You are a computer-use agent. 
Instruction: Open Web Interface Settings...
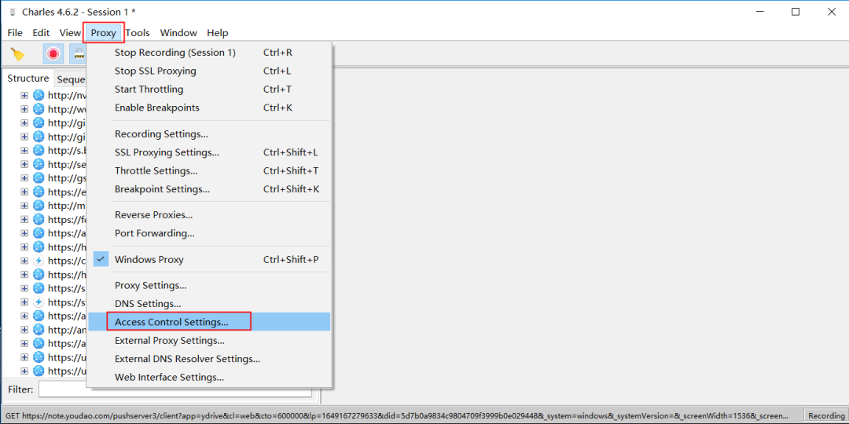(x=208, y=378)
